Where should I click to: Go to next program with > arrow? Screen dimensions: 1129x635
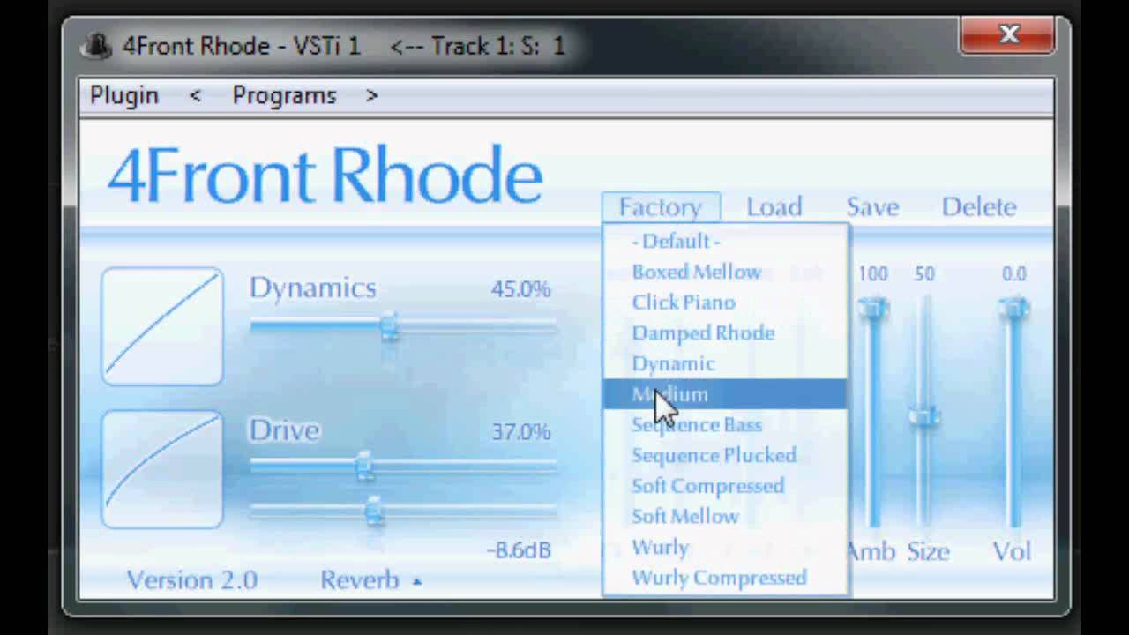click(x=371, y=95)
